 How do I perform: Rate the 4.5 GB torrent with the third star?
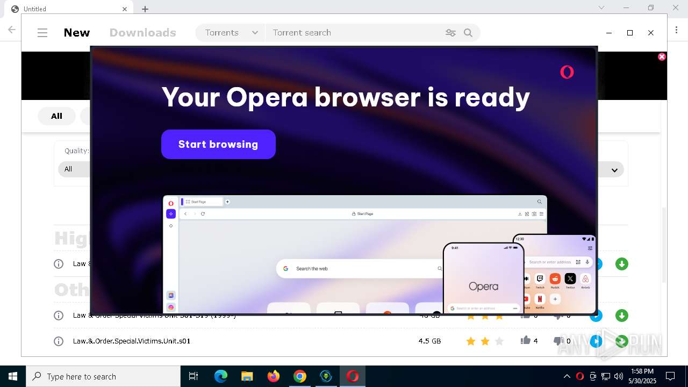[x=499, y=341]
